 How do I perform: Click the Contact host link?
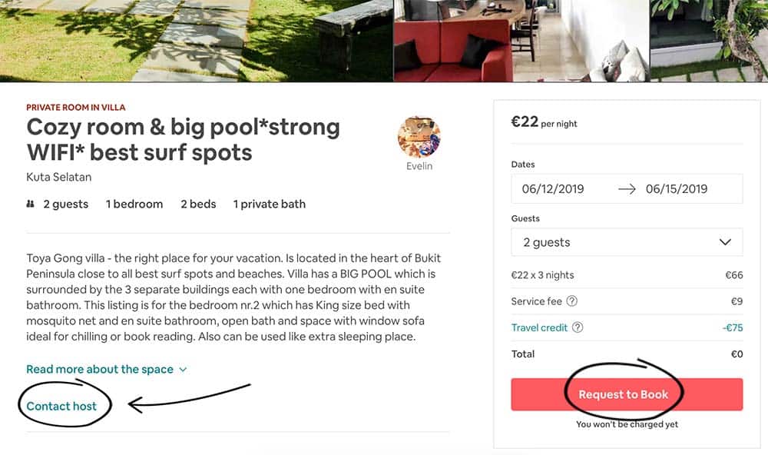tap(61, 406)
